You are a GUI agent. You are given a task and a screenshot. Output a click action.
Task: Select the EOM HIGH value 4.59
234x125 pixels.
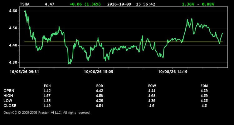(204, 96)
